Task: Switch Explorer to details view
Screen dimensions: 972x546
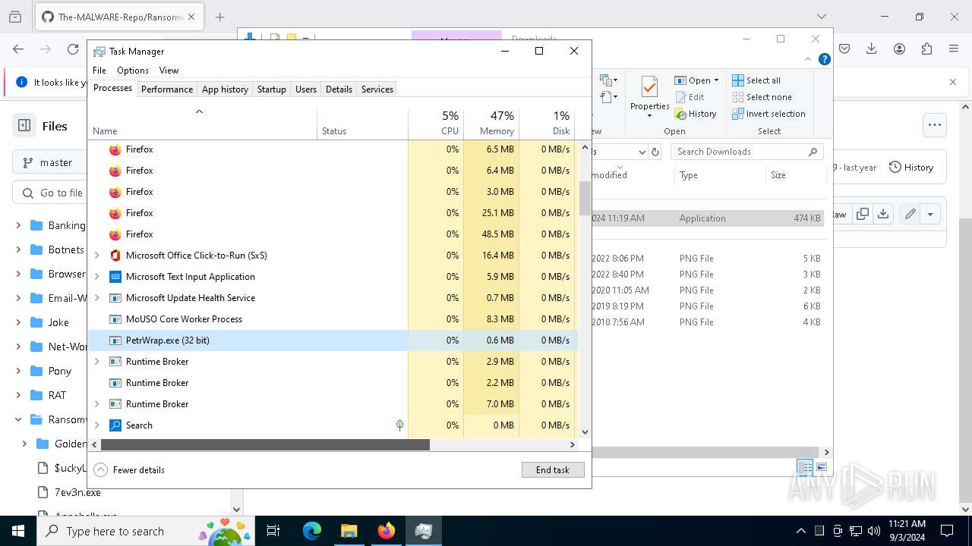Action: click(x=805, y=467)
